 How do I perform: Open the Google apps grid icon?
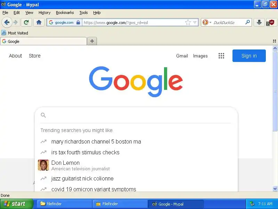[x=221, y=56]
